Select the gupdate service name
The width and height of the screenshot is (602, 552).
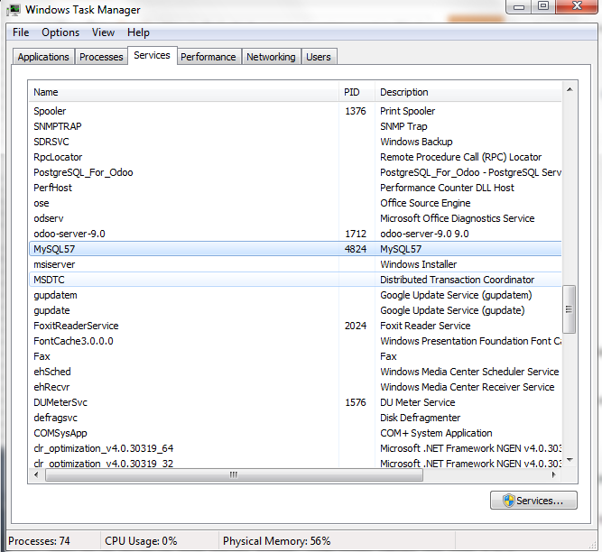click(x=51, y=310)
